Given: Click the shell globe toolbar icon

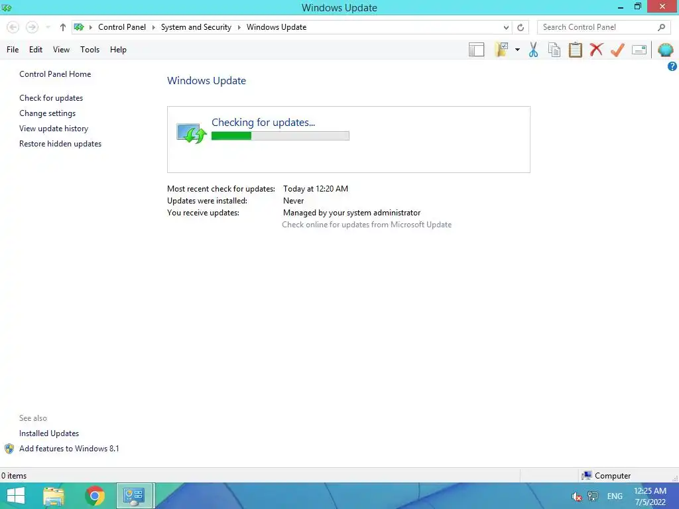Looking at the screenshot, I should point(666,50).
